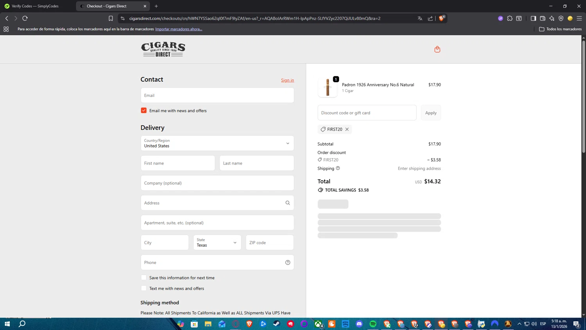Bookmark this page icon in address bar
The width and height of the screenshot is (586, 330).
tap(111, 18)
